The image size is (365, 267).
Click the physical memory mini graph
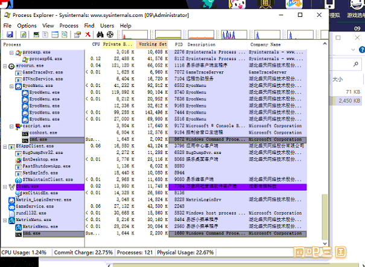point(201,34)
